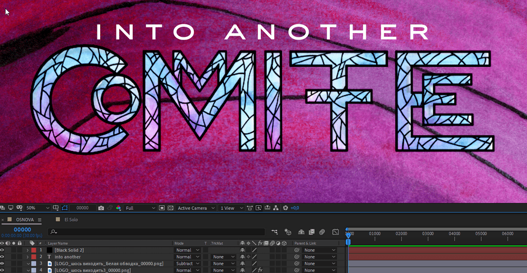This screenshot has height=273, width=527.
Task: Collapse layer 3 Белая обводка properties
Action: [27, 264]
